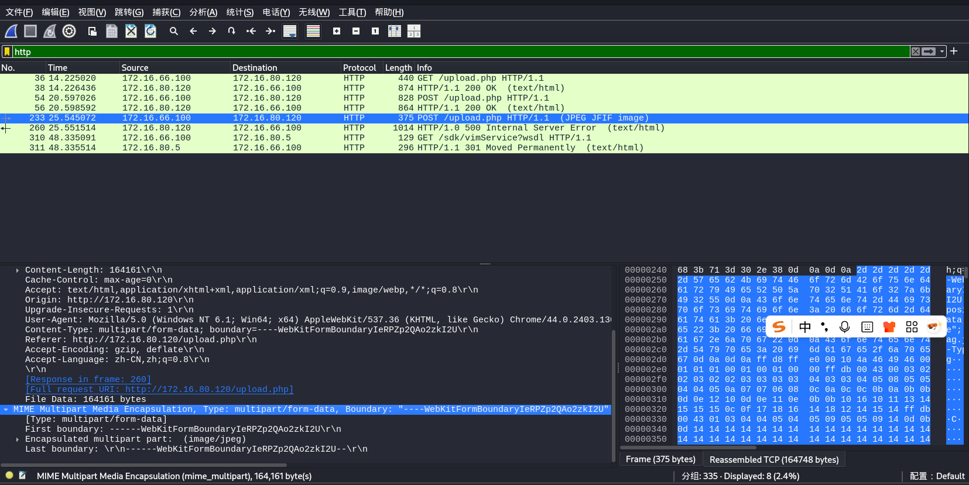Start voice input with microphone icon
Image resolution: width=969 pixels, height=485 pixels.
click(844, 327)
